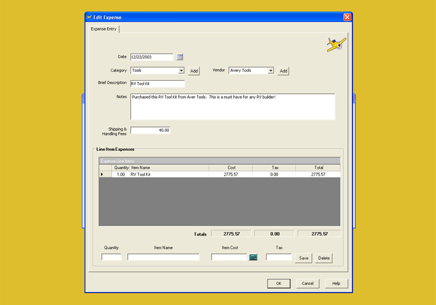Click Add button next to Category
Screen dimensions: 436x305
pos(194,71)
